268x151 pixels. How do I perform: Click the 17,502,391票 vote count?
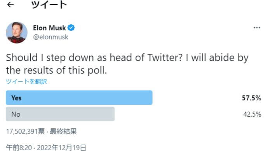pyautogui.click(x=26, y=132)
